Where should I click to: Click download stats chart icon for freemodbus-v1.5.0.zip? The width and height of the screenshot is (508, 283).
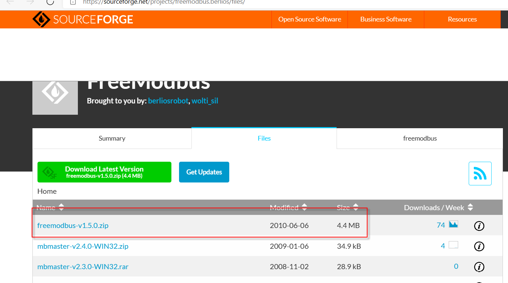453,224
